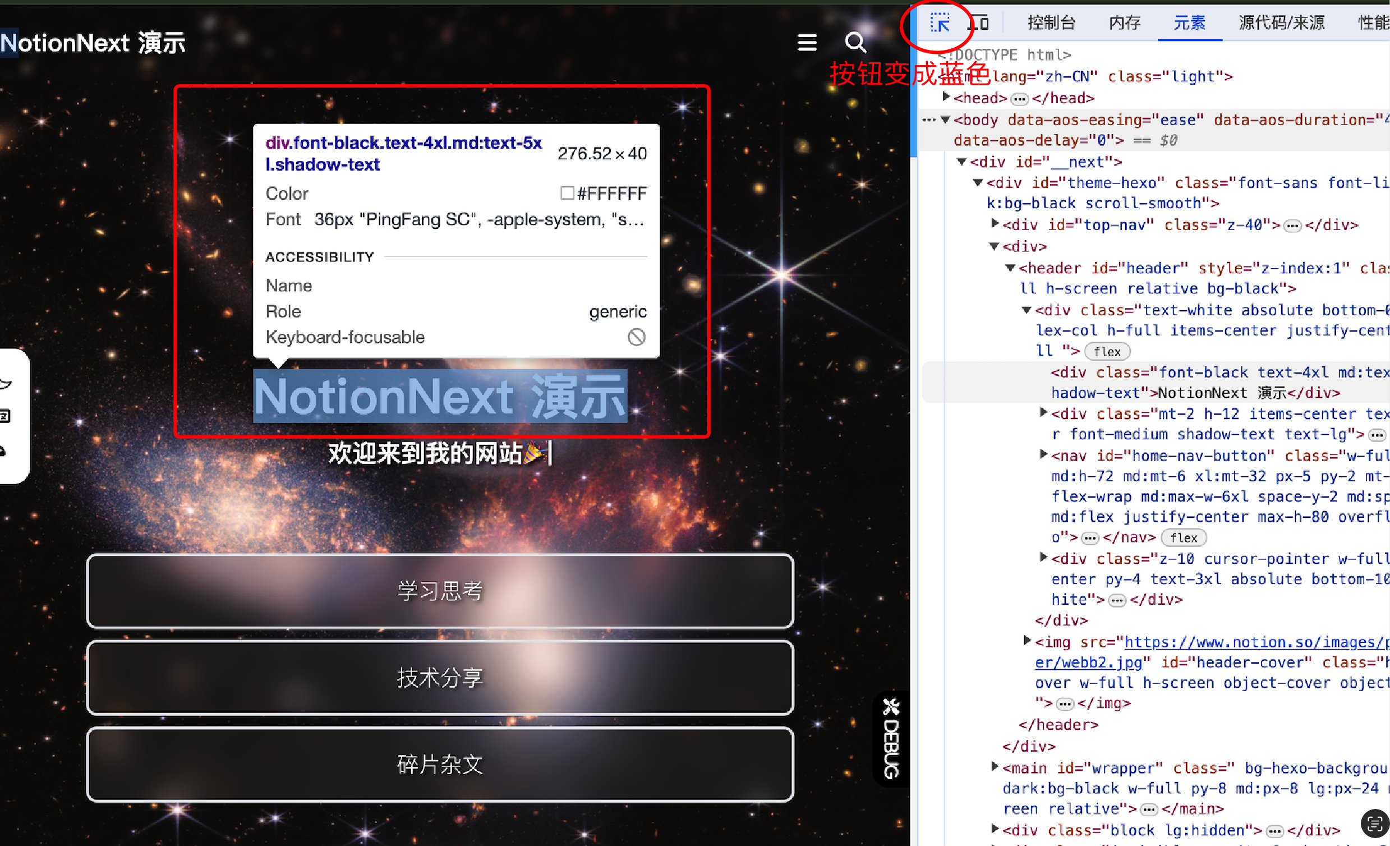Screen dimensions: 1390x846
Task: Select the 元素 tab
Action: coord(1189,23)
